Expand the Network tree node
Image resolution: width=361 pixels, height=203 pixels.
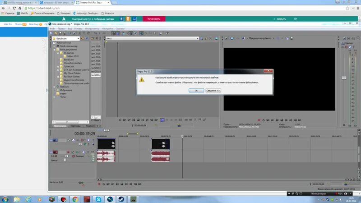[x=55, y=87]
